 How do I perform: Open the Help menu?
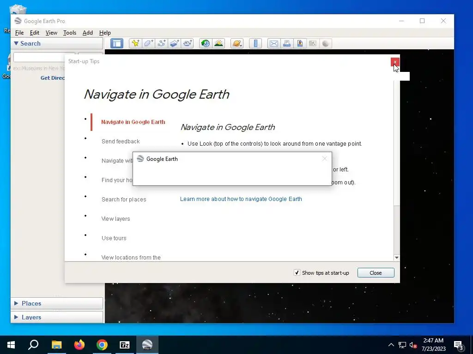(x=105, y=33)
